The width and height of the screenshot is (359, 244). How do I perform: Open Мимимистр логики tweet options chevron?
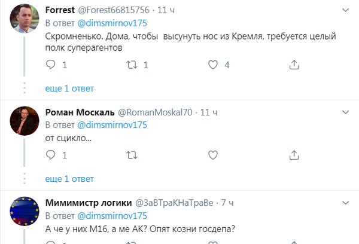[345, 202]
